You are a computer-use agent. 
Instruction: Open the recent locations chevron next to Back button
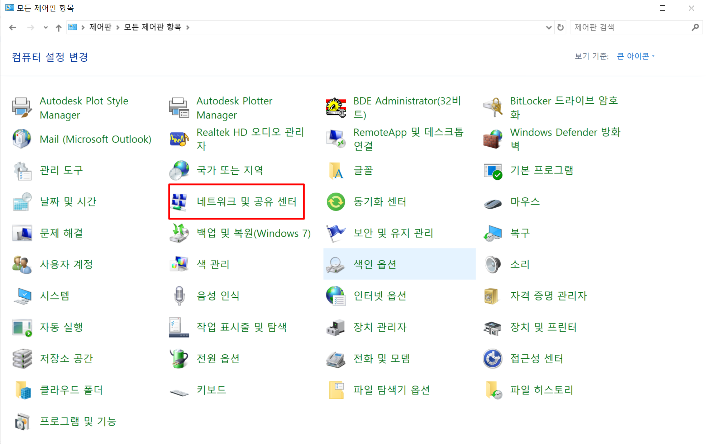tap(46, 27)
